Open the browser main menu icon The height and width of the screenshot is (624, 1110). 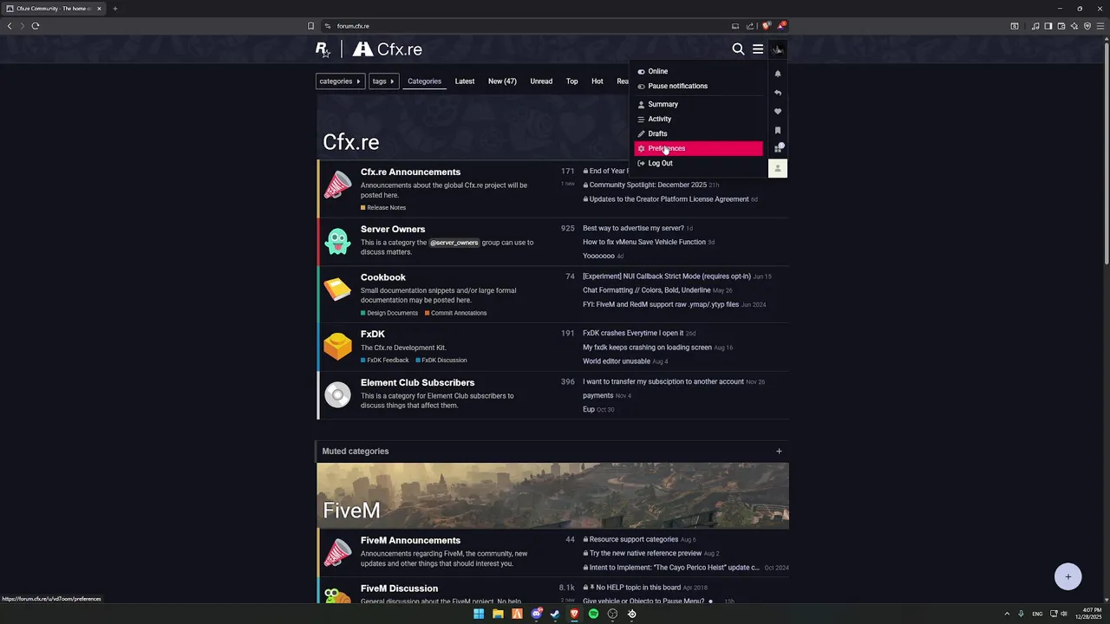tap(1100, 26)
